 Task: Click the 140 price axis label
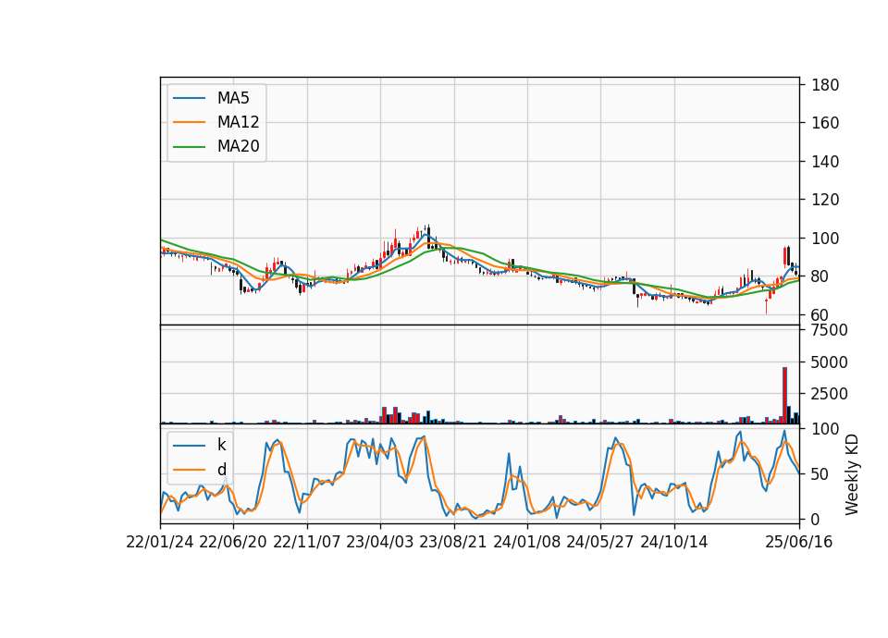824,161
